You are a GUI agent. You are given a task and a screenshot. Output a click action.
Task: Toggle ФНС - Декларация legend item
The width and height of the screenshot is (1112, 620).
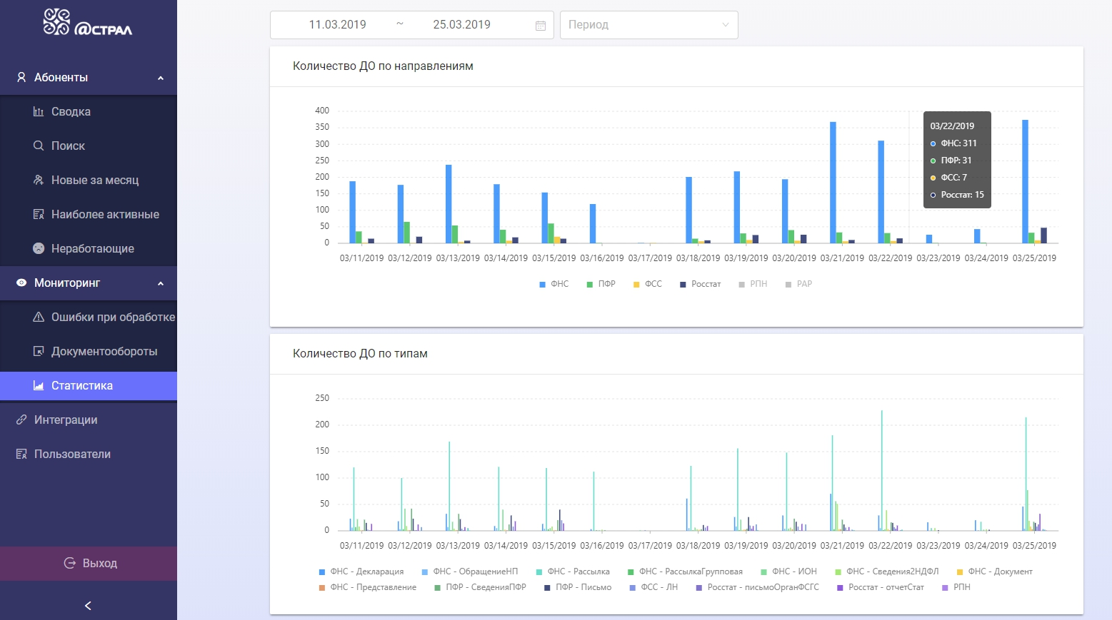click(x=361, y=571)
